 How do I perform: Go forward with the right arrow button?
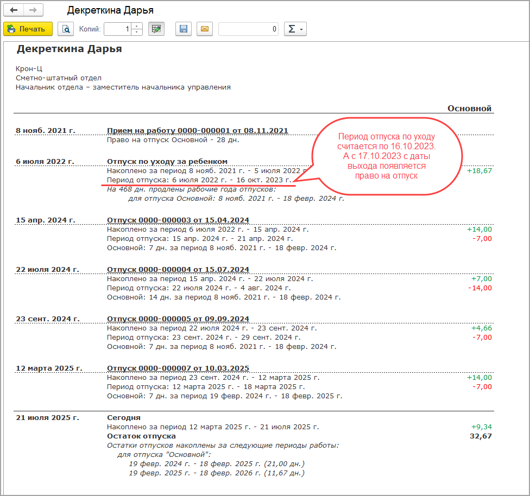point(33,10)
